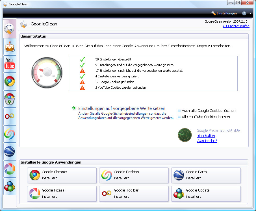Click checkmark for 9 Einstellungen vorgegebenen Werte

(82, 65)
